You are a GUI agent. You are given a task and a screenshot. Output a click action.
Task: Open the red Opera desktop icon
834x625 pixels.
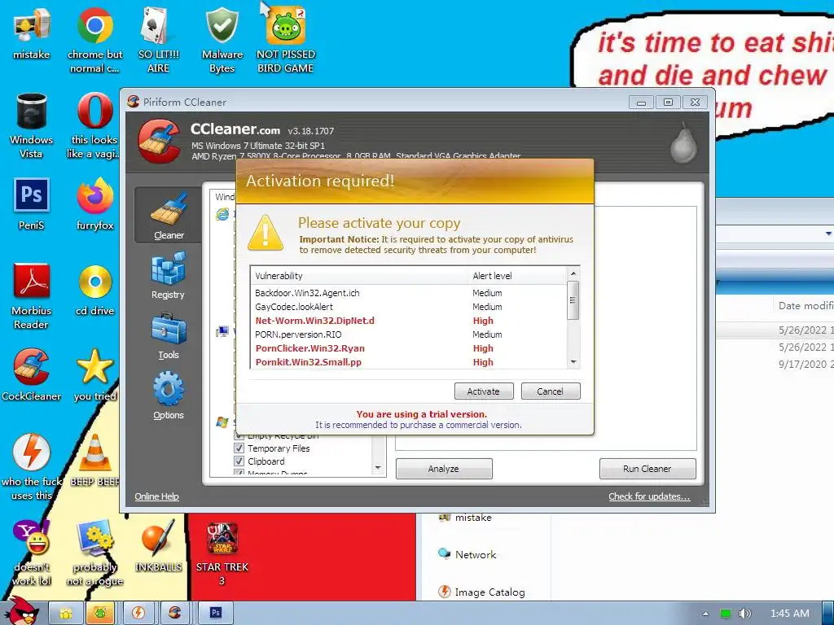pyautogui.click(x=94, y=125)
